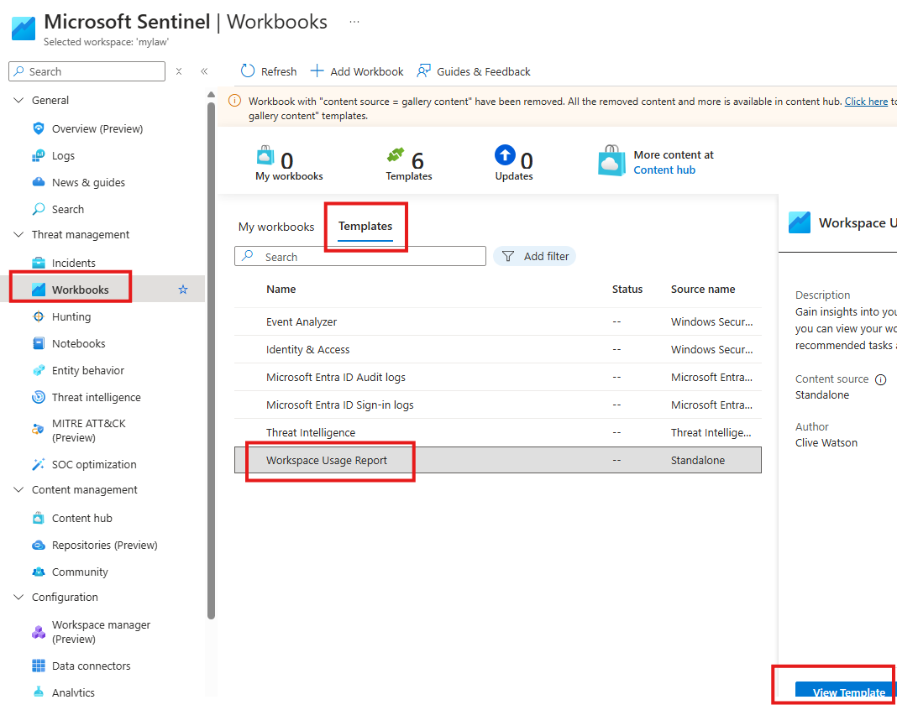
Task: Click the SOC optimization wand icon
Action: click(x=39, y=464)
